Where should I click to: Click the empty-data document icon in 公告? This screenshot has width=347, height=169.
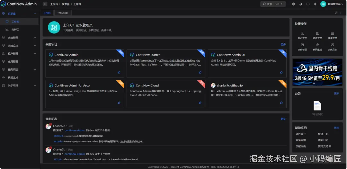(x=317, y=106)
